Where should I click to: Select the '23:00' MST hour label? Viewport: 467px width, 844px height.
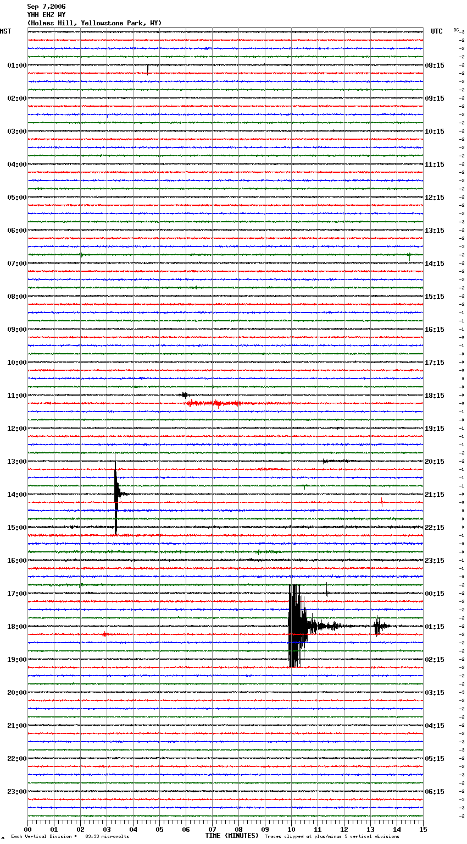coord(17,792)
